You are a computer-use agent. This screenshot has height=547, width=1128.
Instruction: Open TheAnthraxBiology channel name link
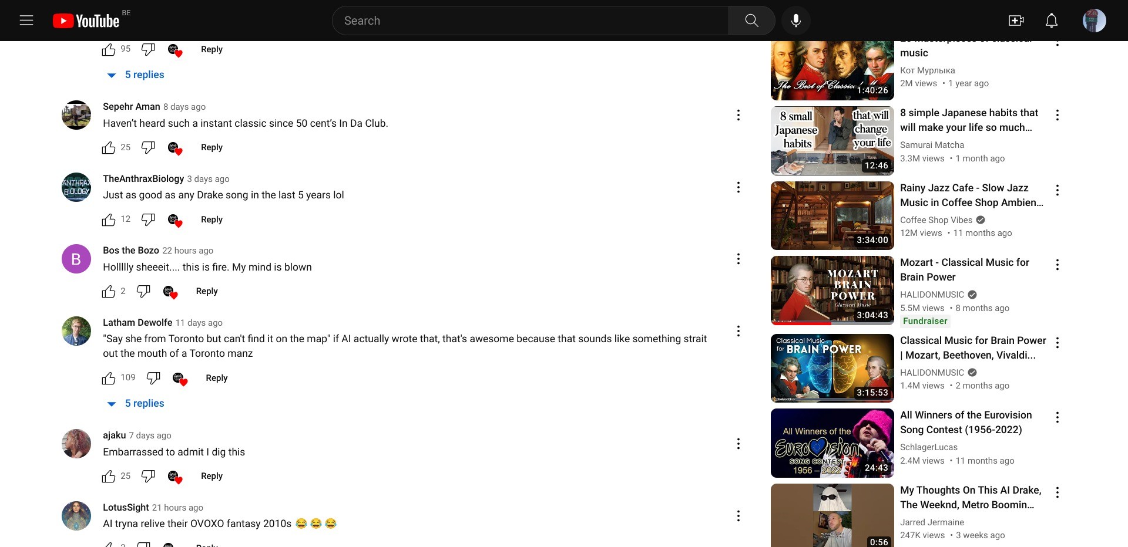(x=143, y=178)
